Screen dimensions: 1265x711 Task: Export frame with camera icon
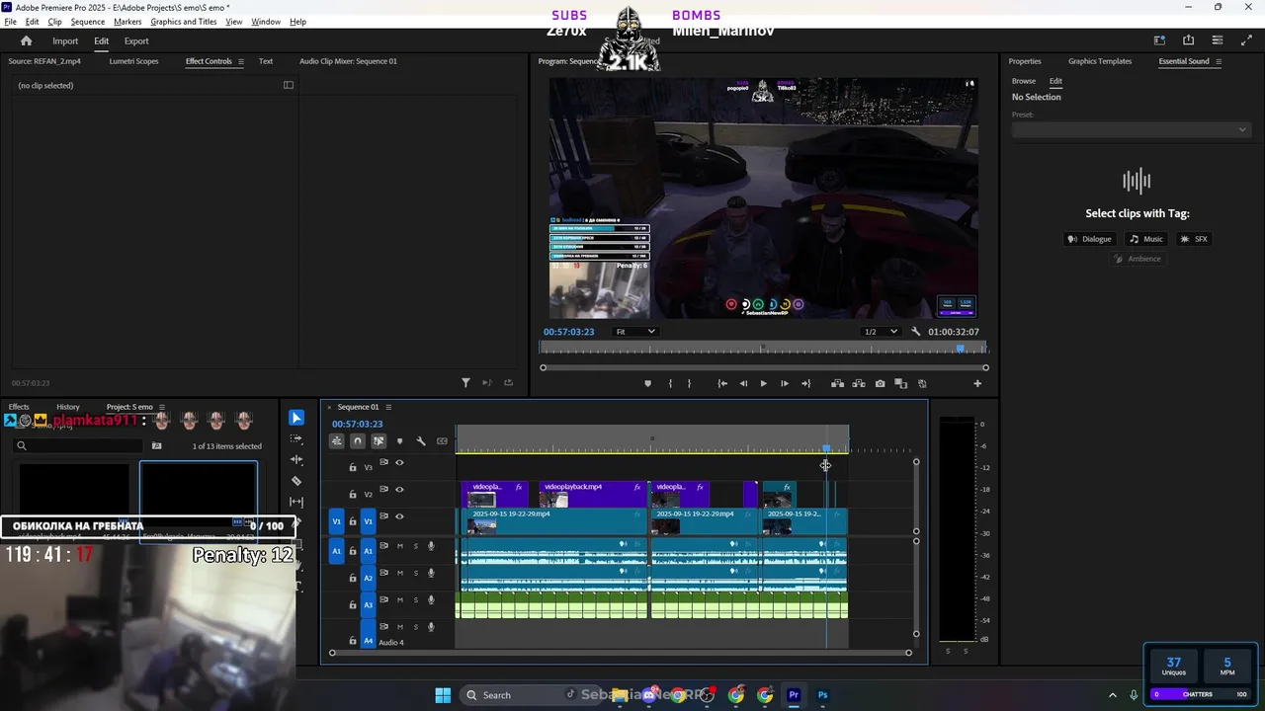coord(880,383)
